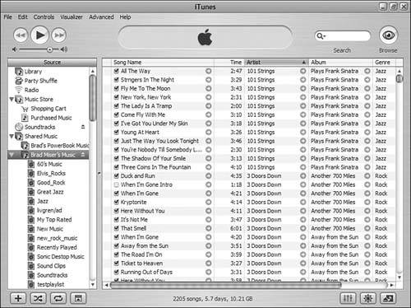Collapse Brad Miser's Music playlists
This screenshot has height=308, width=411.
tap(12, 155)
